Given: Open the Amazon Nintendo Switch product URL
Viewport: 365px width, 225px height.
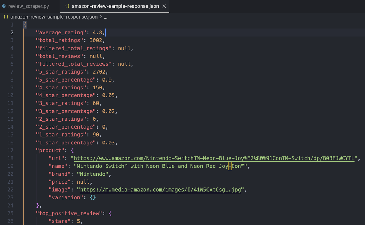Looking at the screenshot, I should [214, 158].
